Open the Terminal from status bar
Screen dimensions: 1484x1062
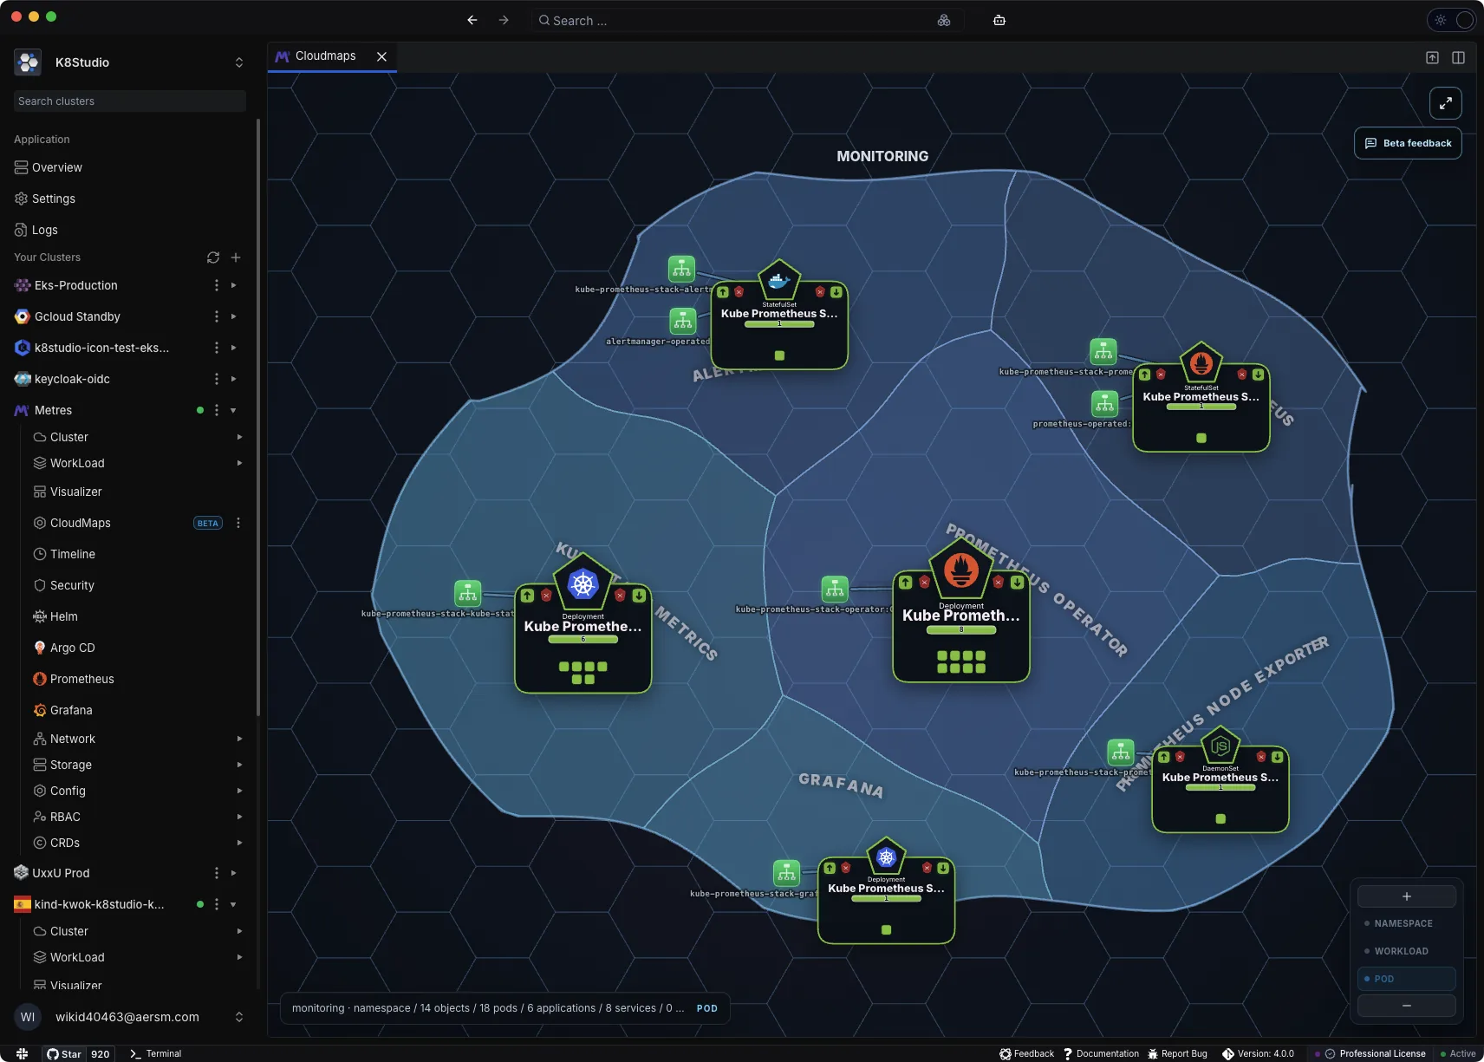[156, 1053]
